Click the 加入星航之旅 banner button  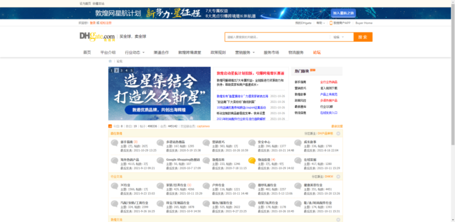[x=343, y=13]
